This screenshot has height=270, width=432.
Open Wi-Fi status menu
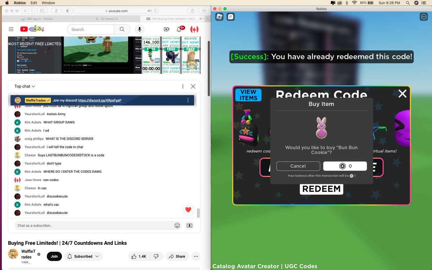click(x=354, y=3)
